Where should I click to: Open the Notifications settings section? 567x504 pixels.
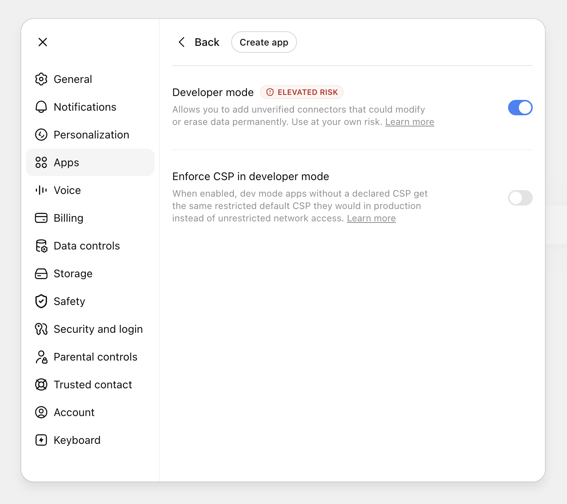pyautogui.click(x=90, y=107)
